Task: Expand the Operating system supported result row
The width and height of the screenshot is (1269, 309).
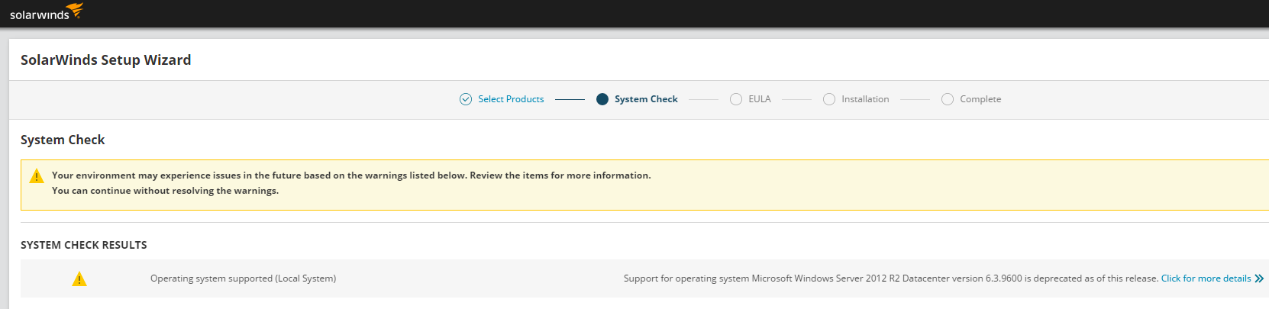Action: point(243,278)
